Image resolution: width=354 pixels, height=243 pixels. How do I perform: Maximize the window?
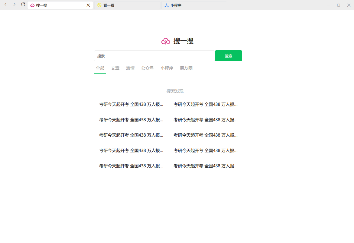click(x=338, y=5)
